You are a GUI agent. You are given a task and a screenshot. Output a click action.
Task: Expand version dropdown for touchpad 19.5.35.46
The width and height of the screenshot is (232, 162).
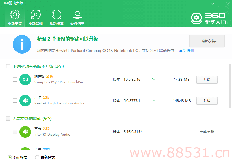tap(154, 79)
